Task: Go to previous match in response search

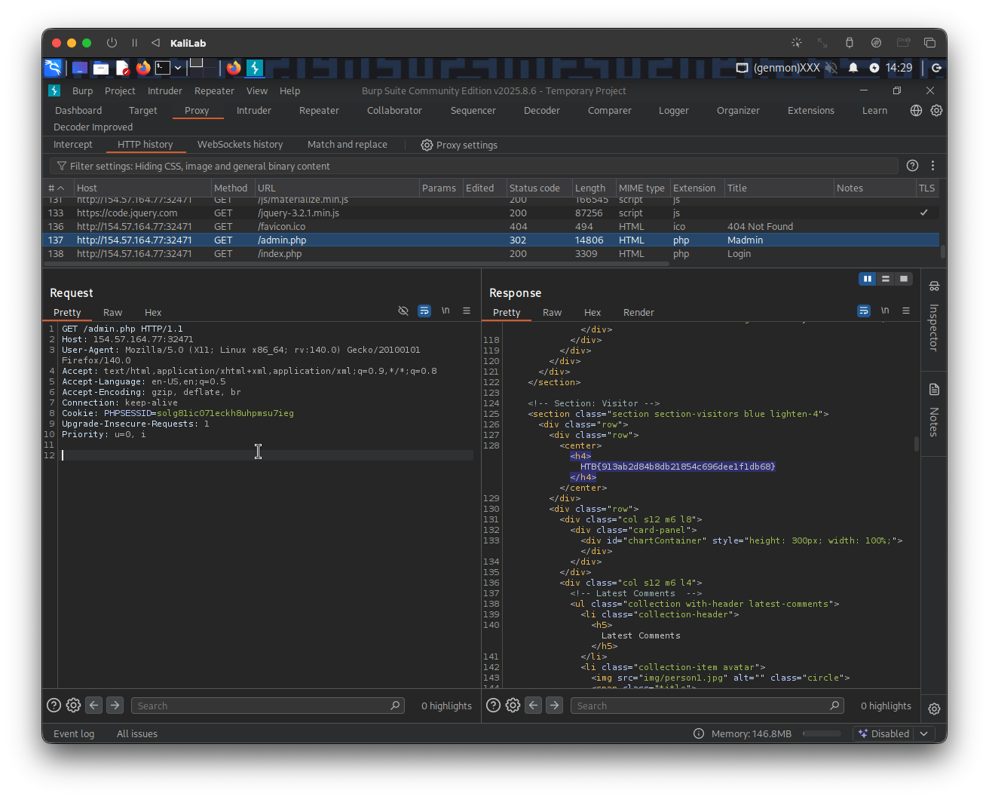Action: tap(534, 706)
